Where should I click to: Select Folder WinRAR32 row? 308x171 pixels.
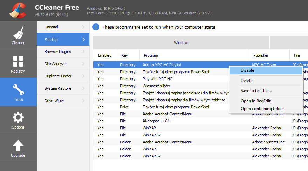(201, 156)
